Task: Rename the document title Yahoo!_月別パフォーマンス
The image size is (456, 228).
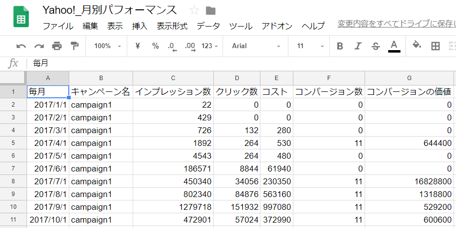Action: click(x=110, y=10)
